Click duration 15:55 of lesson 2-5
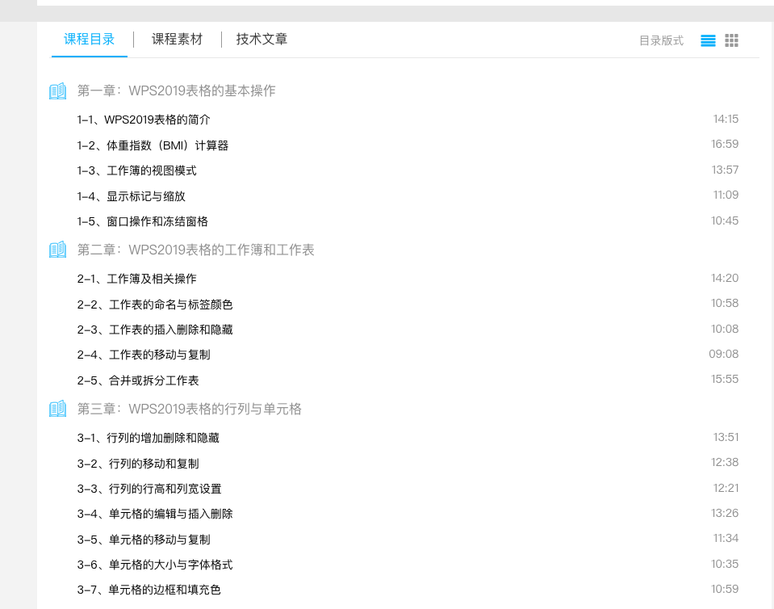This screenshot has height=609, width=774. [x=725, y=380]
